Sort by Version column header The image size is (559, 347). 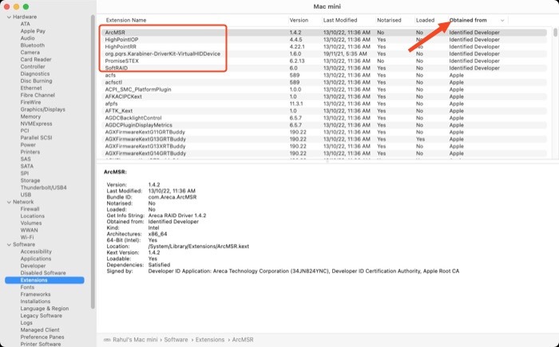click(299, 20)
